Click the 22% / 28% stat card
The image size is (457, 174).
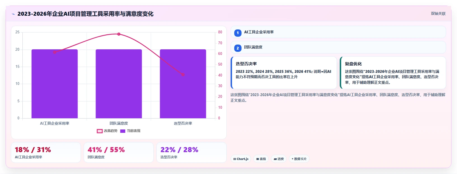pyautogui.click(x=191, y=152)
